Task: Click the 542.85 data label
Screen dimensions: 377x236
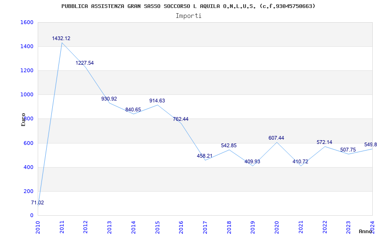Action: pyautogui.click(x=229, y=145)
